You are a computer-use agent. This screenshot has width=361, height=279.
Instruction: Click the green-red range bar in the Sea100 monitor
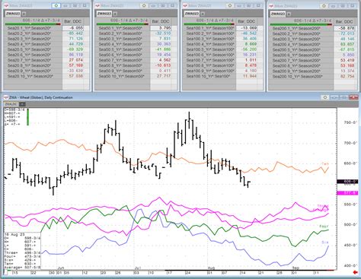(209, 24)
